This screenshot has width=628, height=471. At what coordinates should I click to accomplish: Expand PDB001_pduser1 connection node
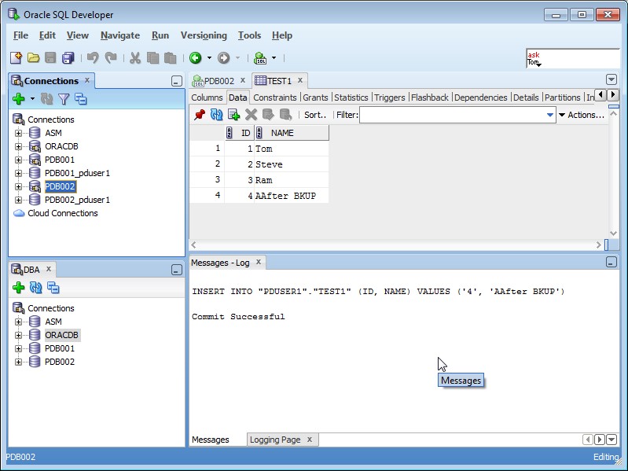tap(19, 173)
